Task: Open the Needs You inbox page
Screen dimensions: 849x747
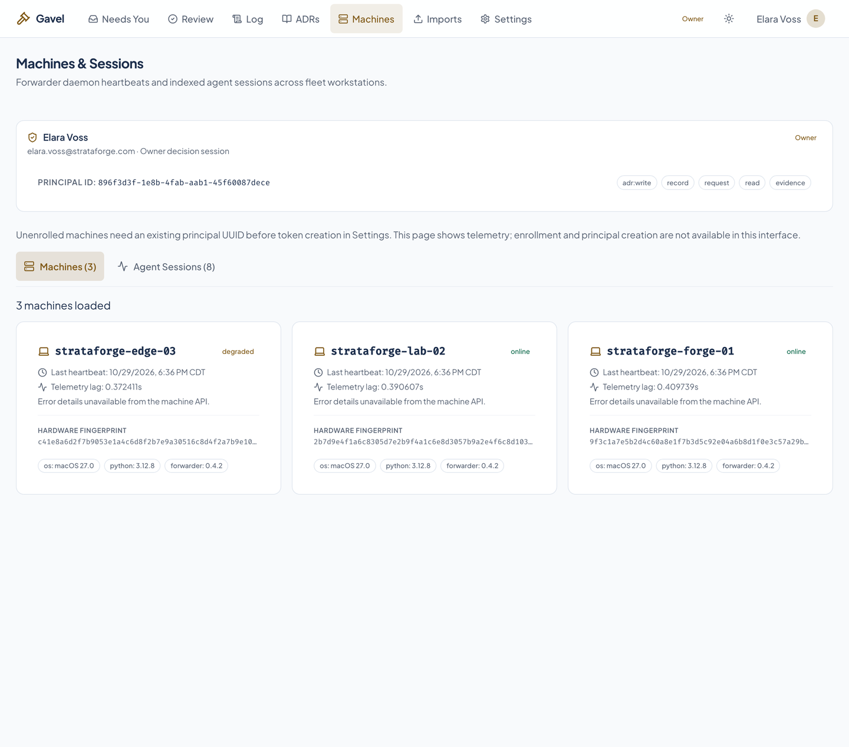Action: click(x=119, y=19)
